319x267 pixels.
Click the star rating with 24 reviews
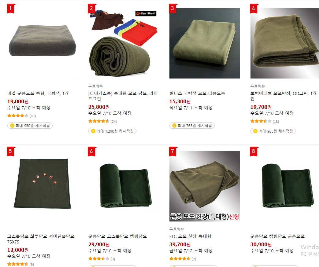click(102, 121)
